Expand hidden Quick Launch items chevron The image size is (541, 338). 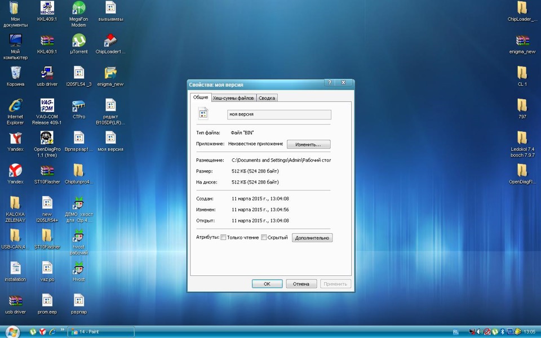click(x=63, y=330)
